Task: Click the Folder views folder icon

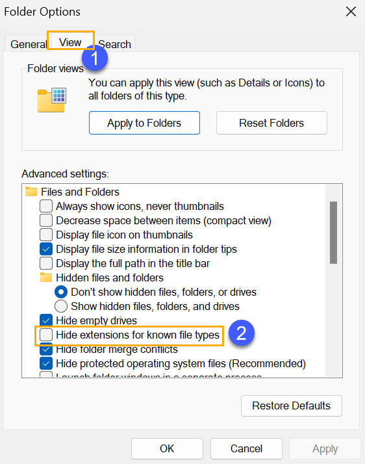Action: coord(51,100)
